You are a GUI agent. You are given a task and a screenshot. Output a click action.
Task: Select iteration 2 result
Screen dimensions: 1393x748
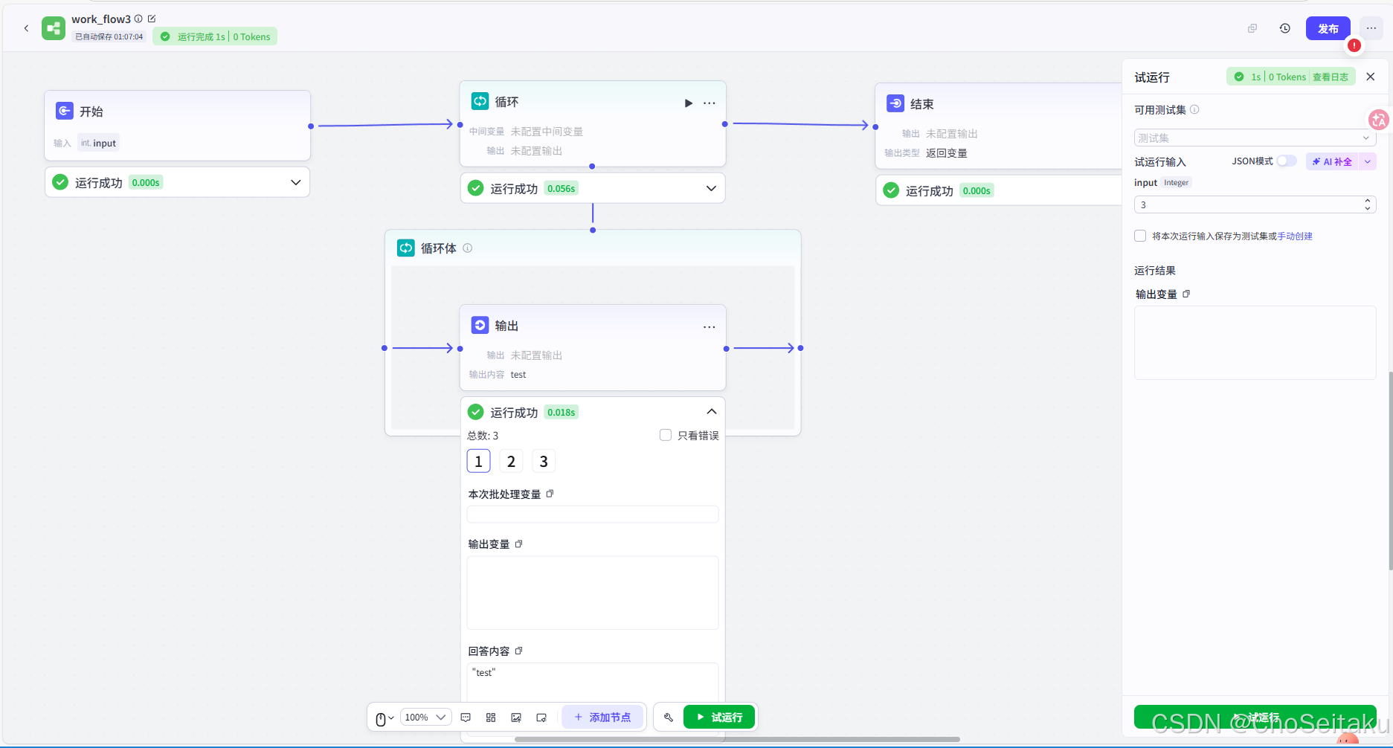pos(511,461)
